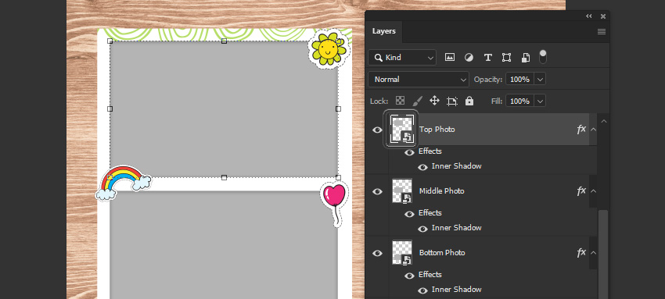Open fx effects on Bottom Photo layer
665x299 pixels.
pos(581,253)
